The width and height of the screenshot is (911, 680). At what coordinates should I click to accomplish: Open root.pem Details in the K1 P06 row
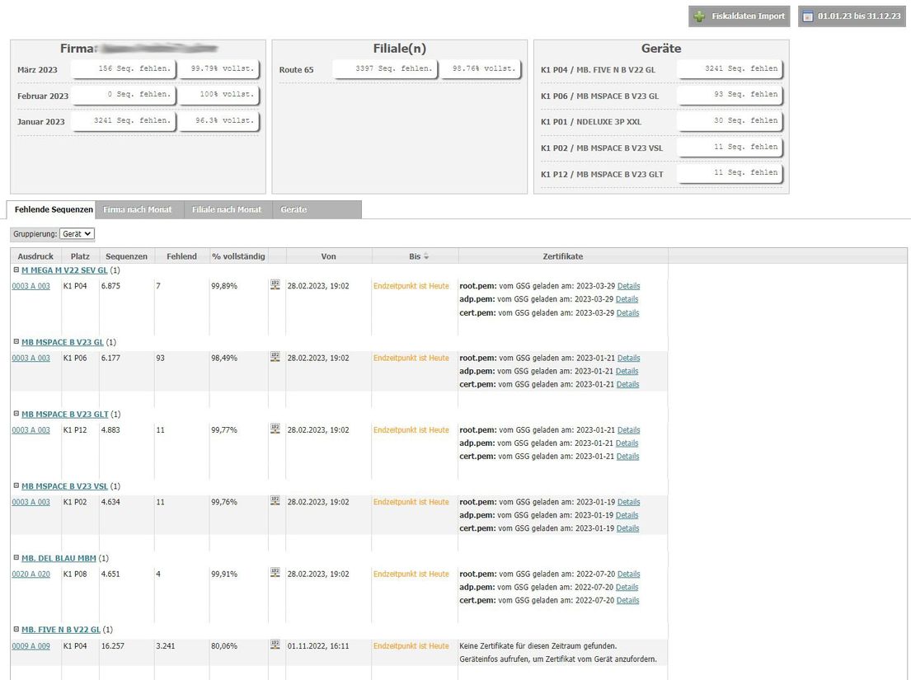tap(629, 359)
